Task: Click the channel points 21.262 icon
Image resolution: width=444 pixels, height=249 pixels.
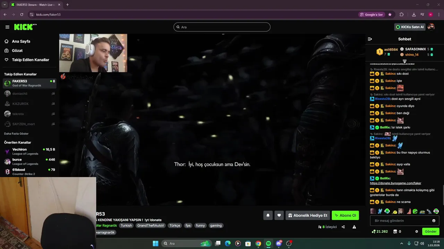Action: [374, 231]
